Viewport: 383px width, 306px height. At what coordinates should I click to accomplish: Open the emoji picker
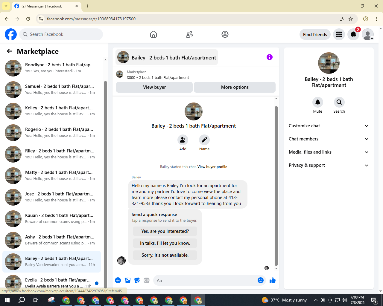[261, 280]
